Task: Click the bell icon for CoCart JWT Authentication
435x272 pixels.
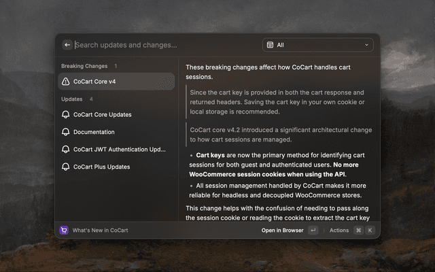Action: (65, 150)
